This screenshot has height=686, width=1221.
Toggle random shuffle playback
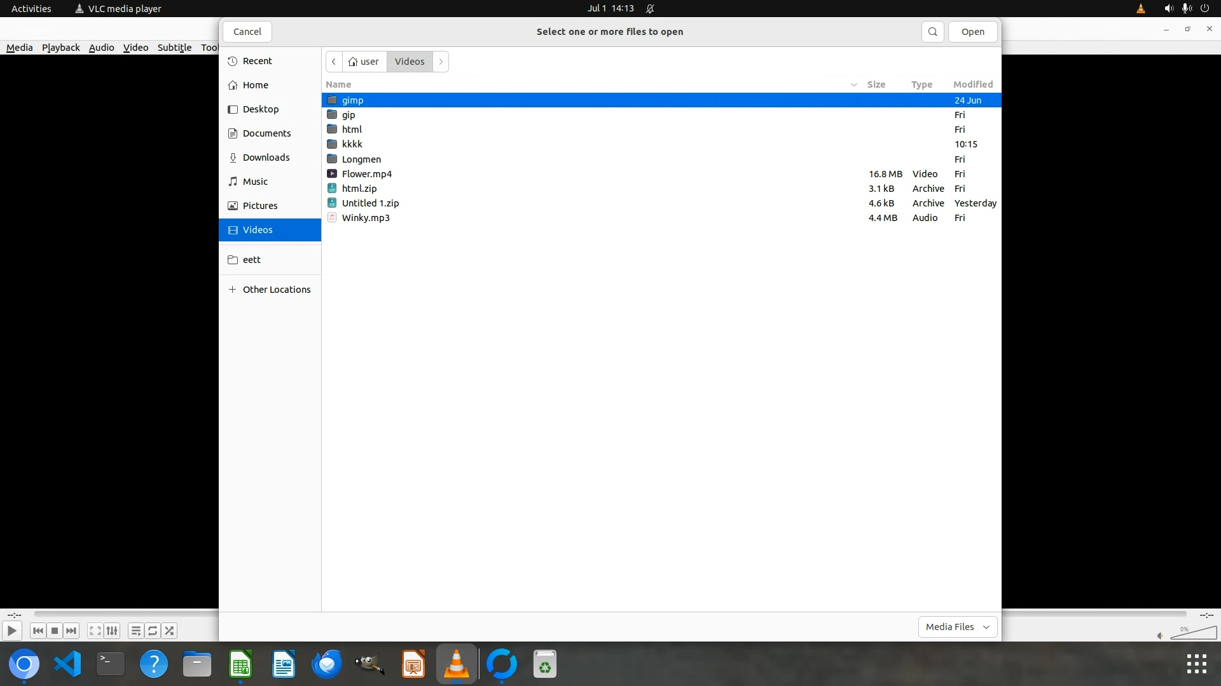(x=169, y=631)
